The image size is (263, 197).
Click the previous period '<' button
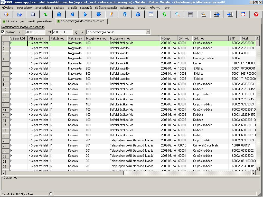(x=20, y=32)
